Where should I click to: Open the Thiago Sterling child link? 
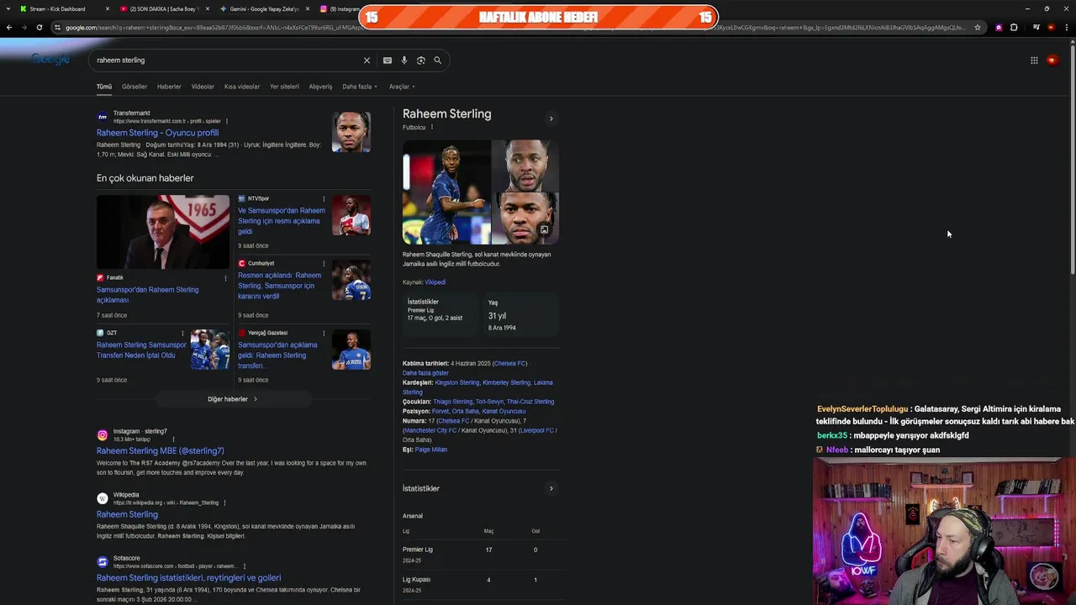(x=453, y=402)
